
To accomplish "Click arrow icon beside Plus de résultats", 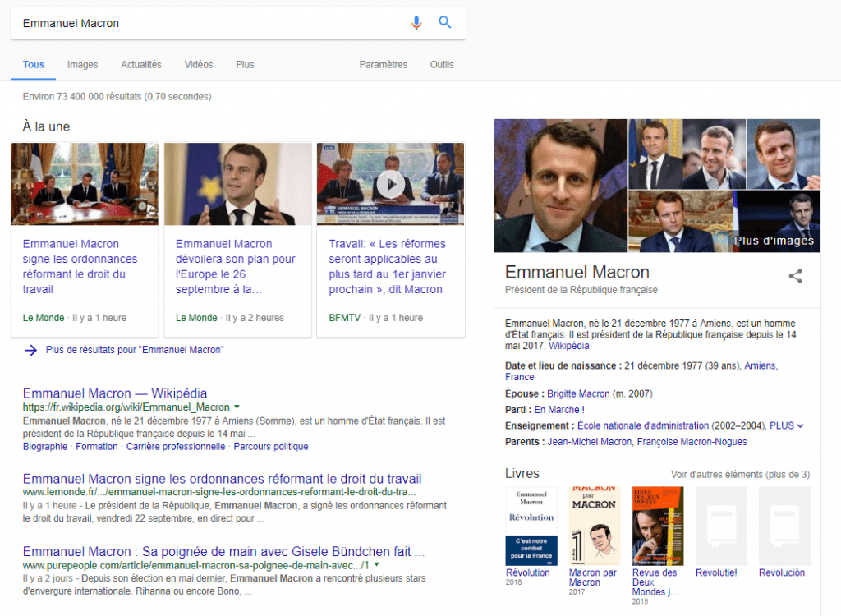I will [x=31, y=350].
